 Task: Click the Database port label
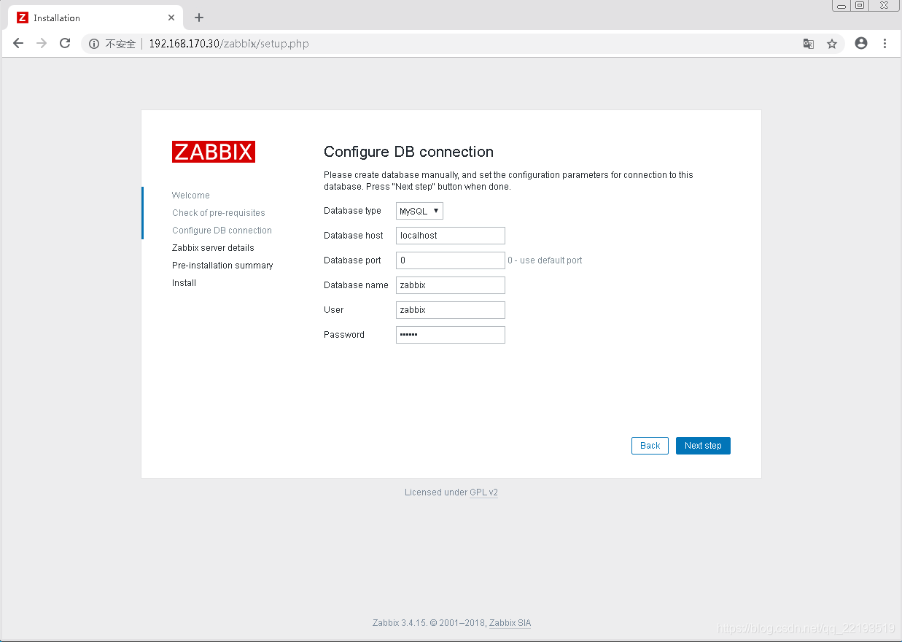(x=352, y=260)
